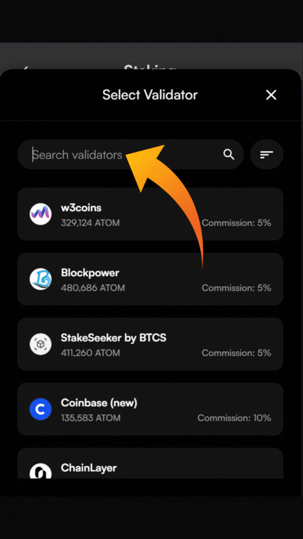Select the w3coins validator name
Image resolution: width=303 pixels, height=539 pixels.
click(81, 208)
